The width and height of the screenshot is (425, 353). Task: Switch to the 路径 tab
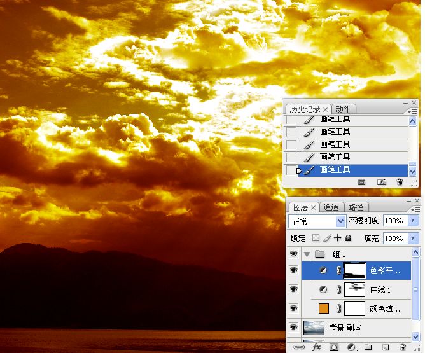point(356,207)
